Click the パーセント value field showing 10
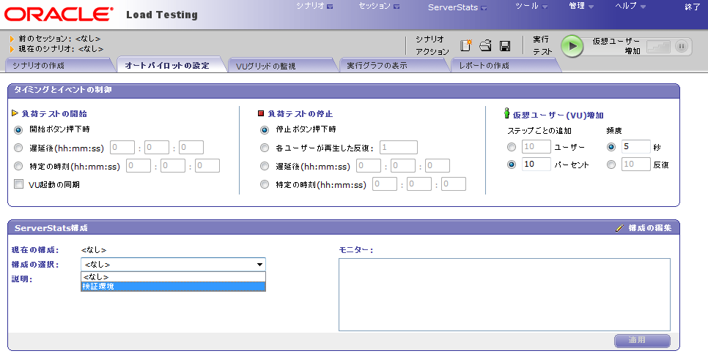This screenshot has height=359, width=708. pos(536,164)
